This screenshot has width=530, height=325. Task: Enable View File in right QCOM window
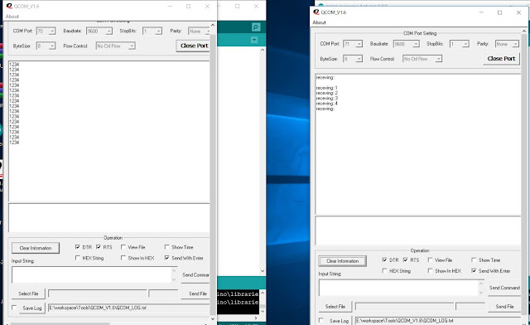[430, 260]
